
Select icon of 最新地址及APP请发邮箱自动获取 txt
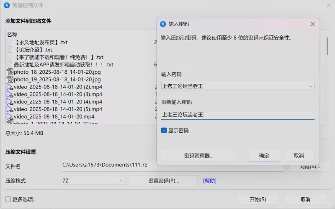[x=10, y=65]
